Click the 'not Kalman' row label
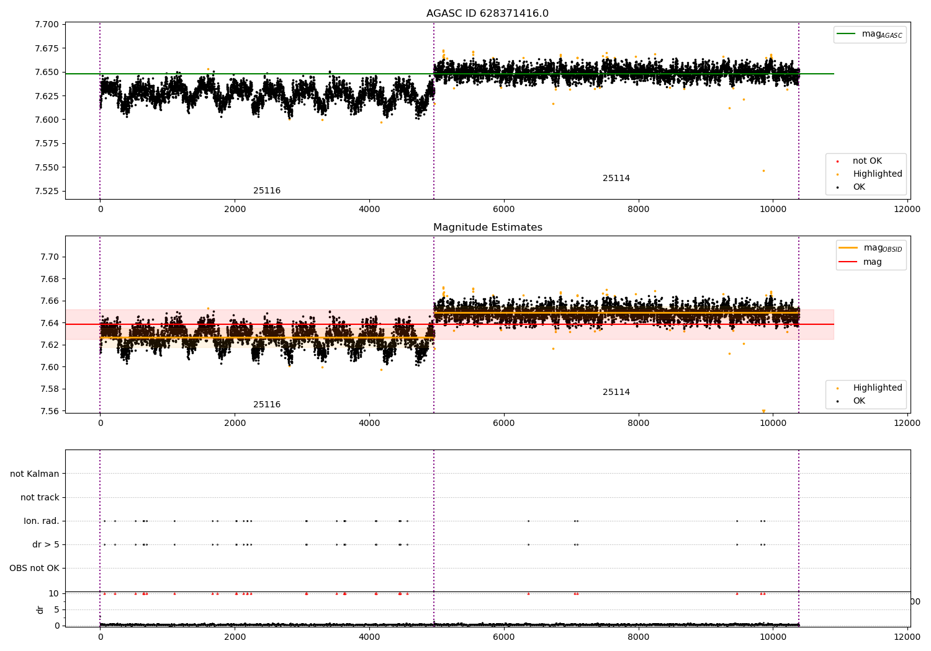This screenshot has height=651, width=931. [35, 474]
